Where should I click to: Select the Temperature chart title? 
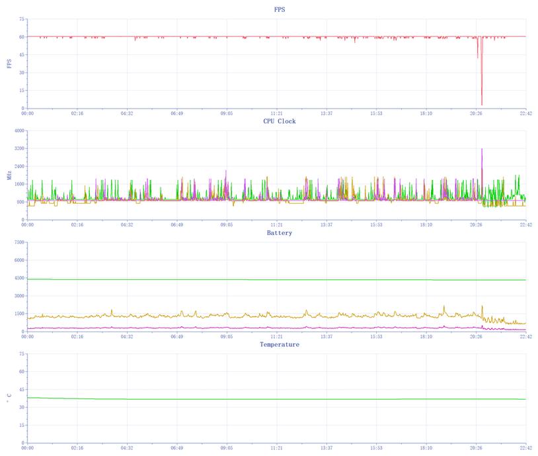coord(279,344)
